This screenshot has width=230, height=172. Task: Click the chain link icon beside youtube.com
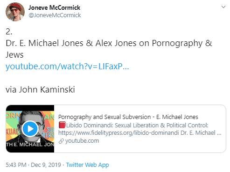61,141
